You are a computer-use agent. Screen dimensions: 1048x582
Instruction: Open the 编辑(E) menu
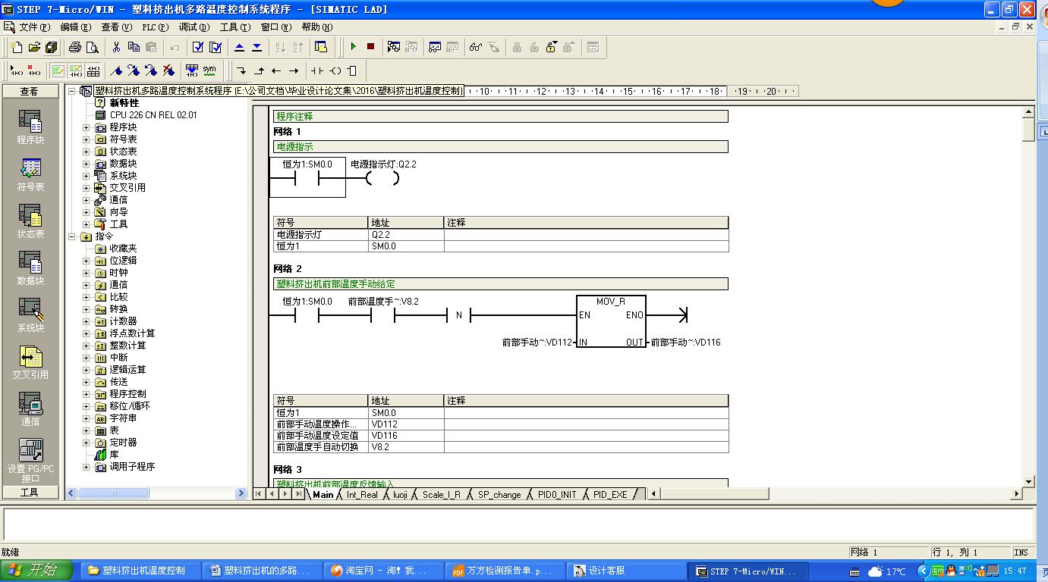coord(75,27)
